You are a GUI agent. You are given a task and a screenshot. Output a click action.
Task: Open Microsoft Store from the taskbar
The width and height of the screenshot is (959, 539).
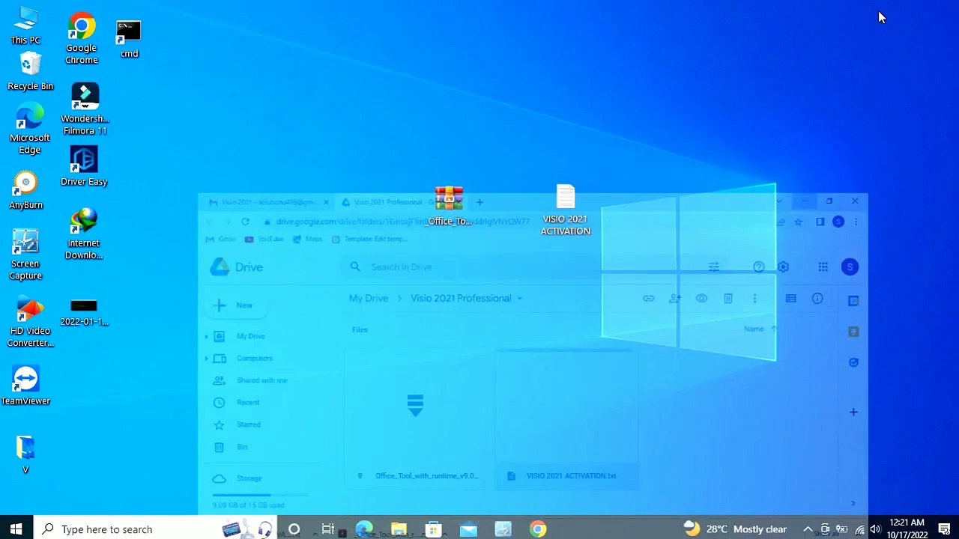(x=433, y=529)
